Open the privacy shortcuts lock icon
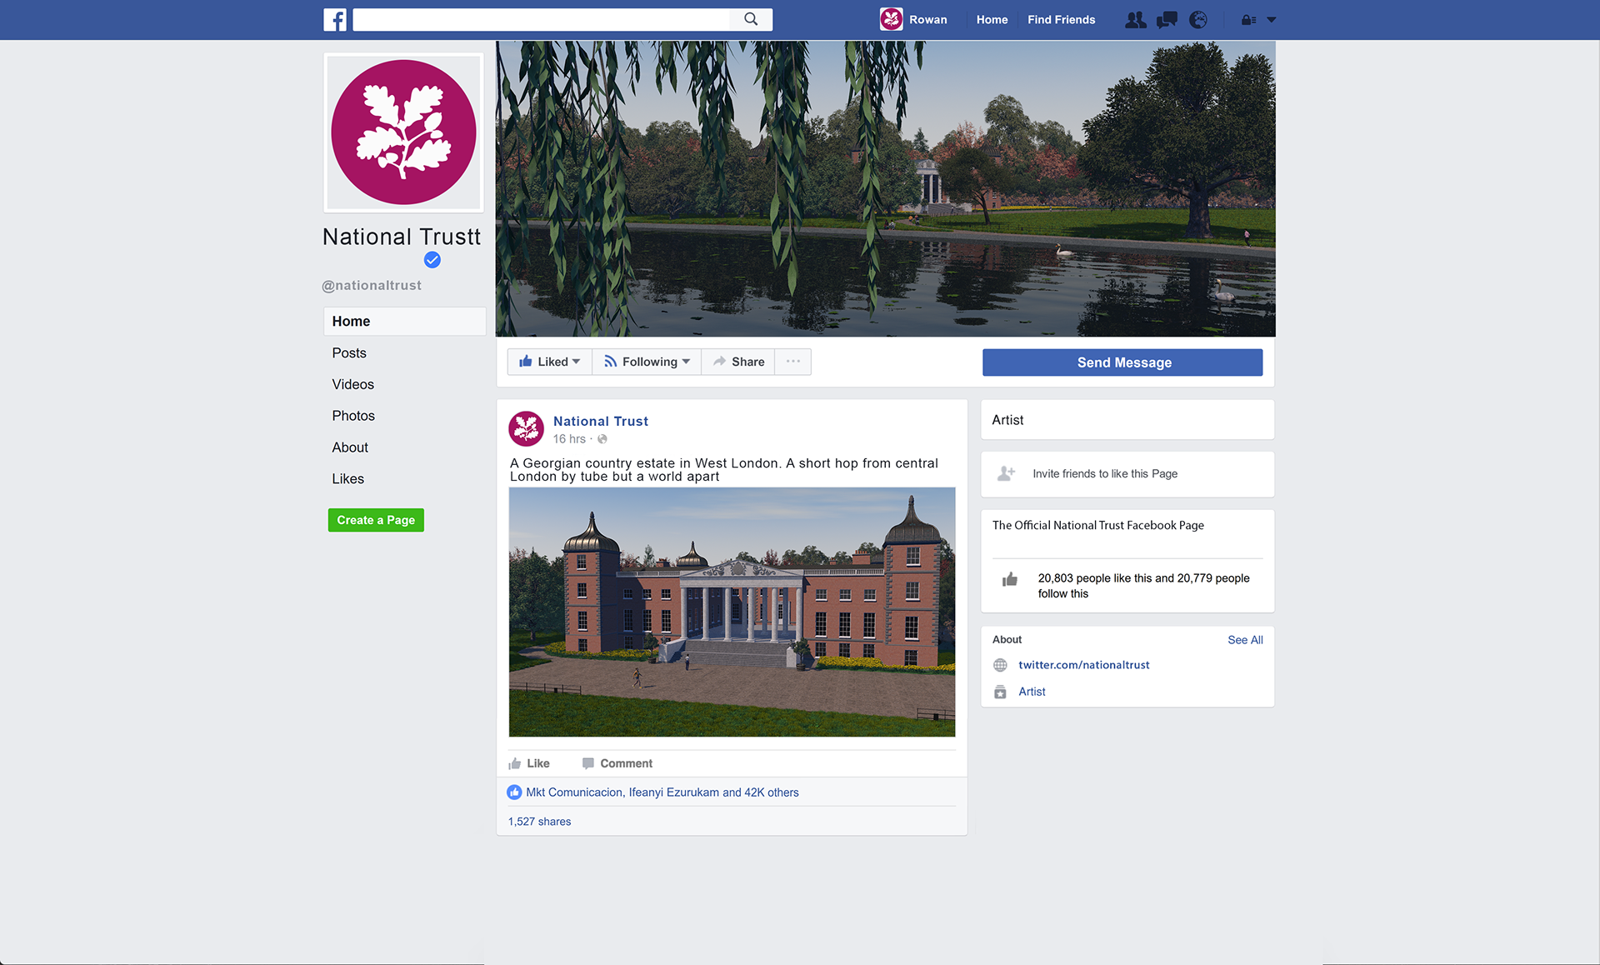 (x=1248, y=20)
